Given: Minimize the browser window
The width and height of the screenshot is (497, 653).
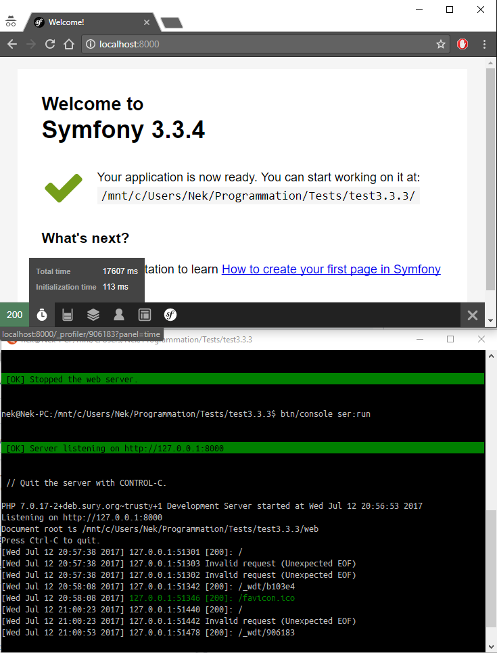Looking at the screenshot, I should 419,9.
